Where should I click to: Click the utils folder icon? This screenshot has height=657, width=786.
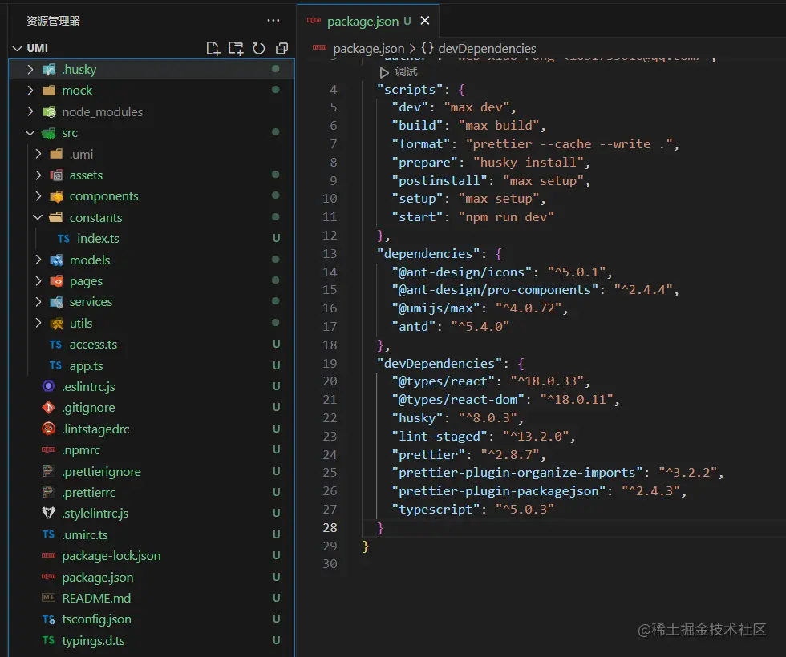[x=57, y=323]
